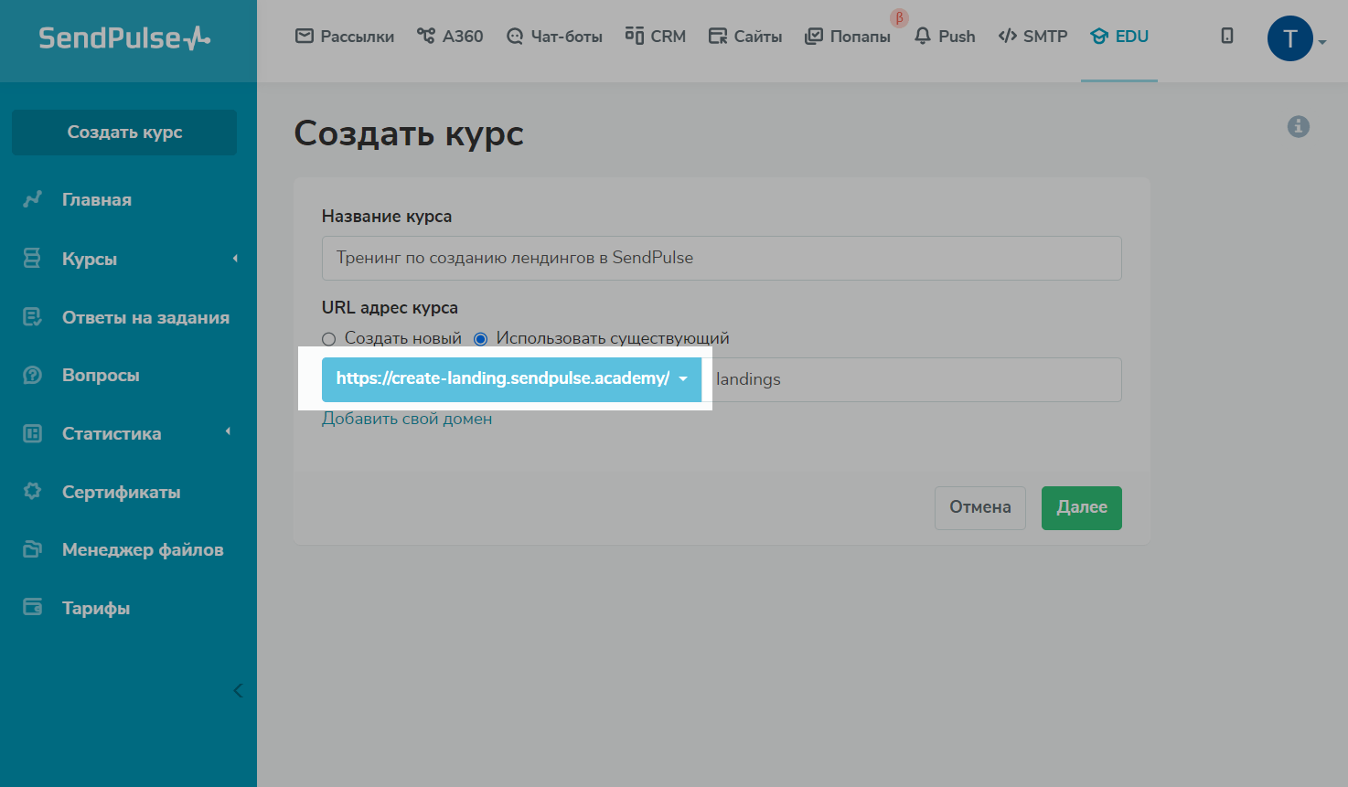
Task: Select Использовать существующий radio option
Action: coord(480,339)
